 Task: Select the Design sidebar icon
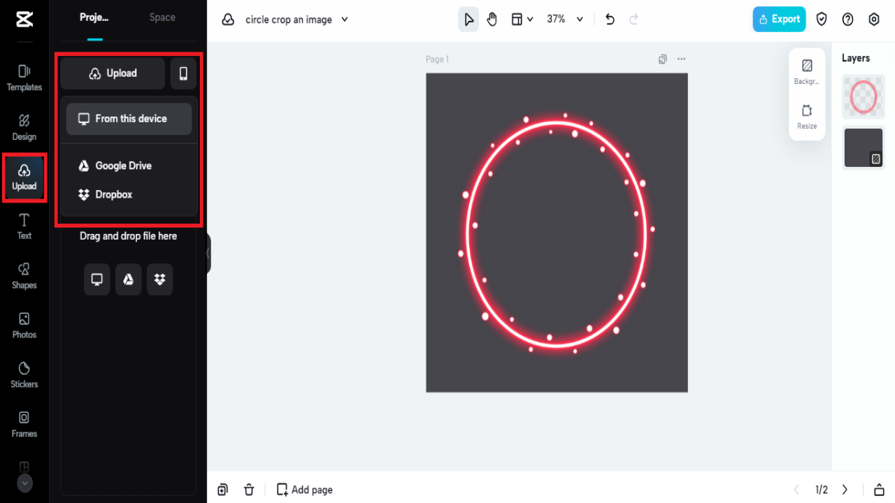pos(24,128)
